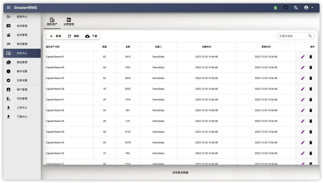Image resolution: width=323 pixels, height=183 pixels.
Task: Click the search magnifier icon
Action: tap(310, 36)
